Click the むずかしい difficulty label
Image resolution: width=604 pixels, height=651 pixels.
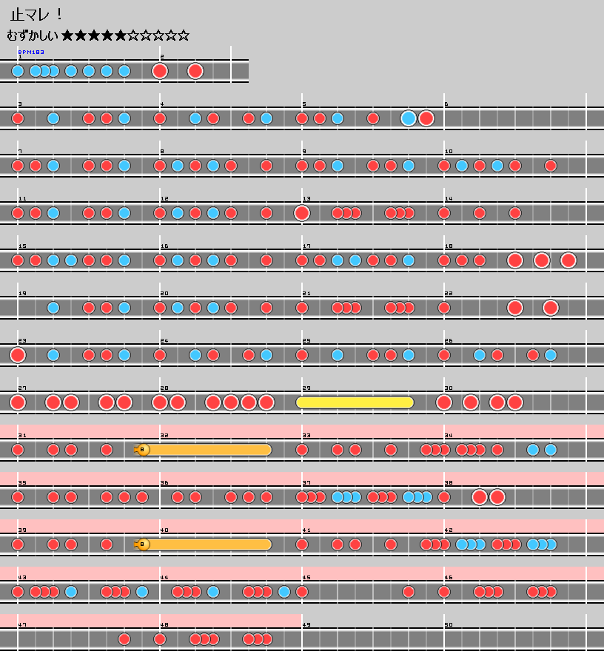pos(33,36)
